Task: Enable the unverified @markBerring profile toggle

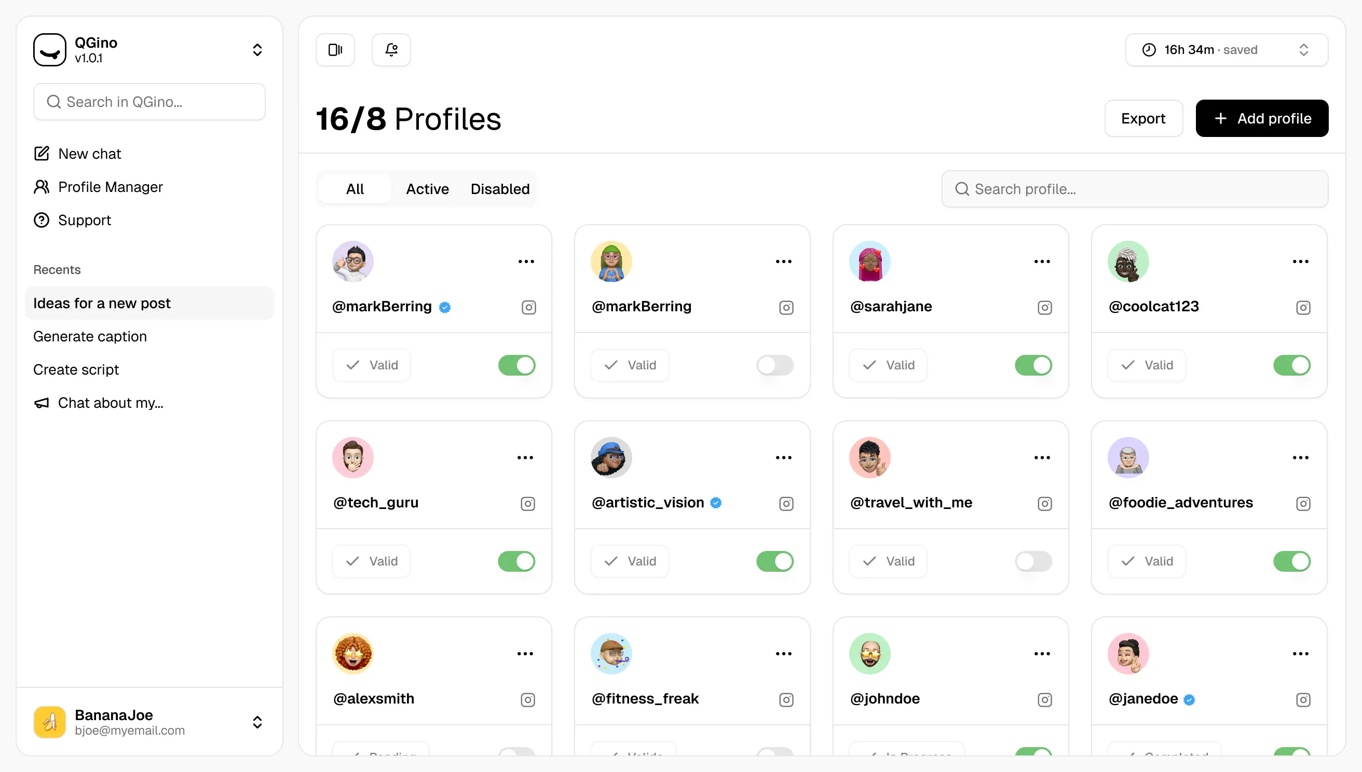Action: point(775,365)
